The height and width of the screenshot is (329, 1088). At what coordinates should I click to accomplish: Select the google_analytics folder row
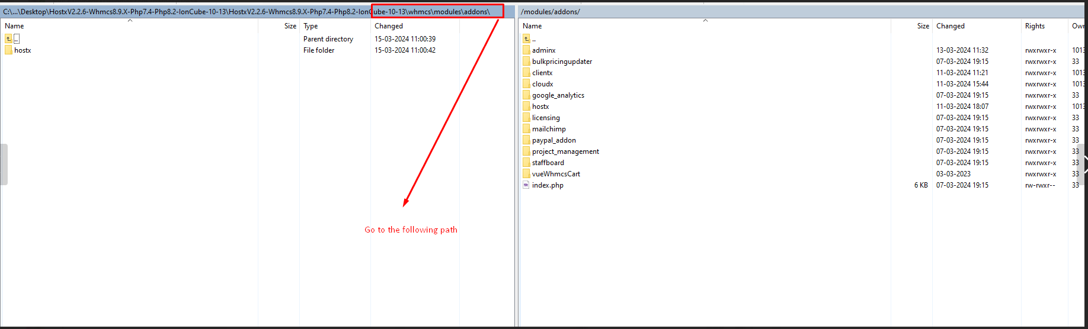coord(558,95)
